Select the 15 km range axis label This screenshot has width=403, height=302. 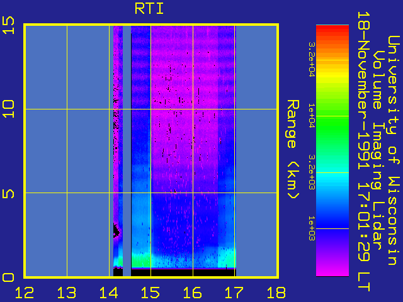point(8,25)
